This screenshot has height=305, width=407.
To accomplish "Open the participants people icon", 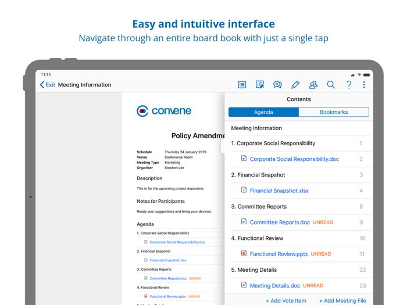I will [313, 85].
